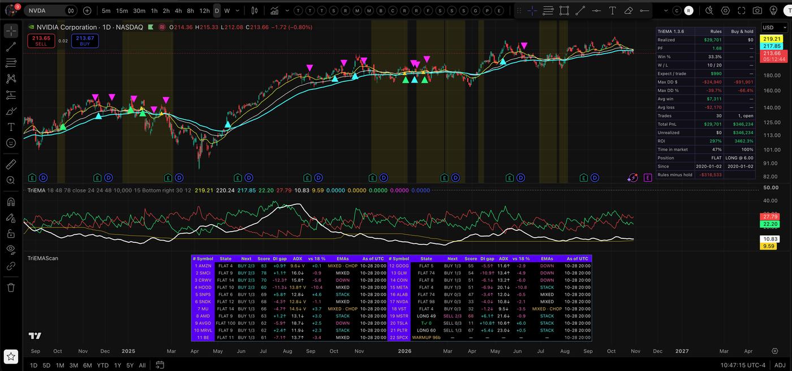Click the drag handle of floating toolbar
Viewport: 792px width, 371px height.
[519, 10]
